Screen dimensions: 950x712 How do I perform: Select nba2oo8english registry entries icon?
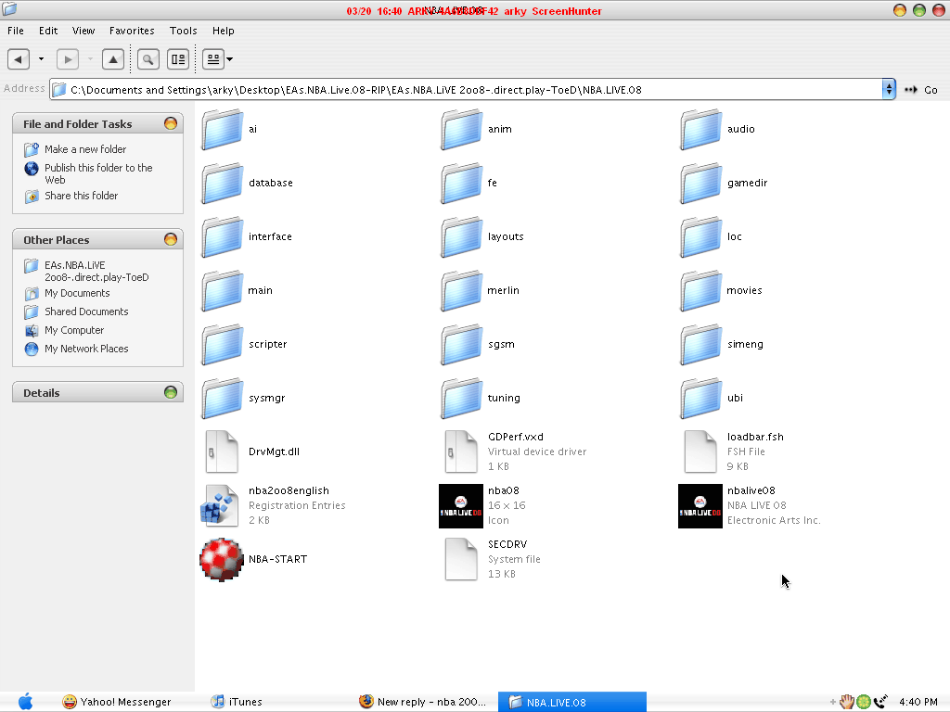[x=219, y=505]
